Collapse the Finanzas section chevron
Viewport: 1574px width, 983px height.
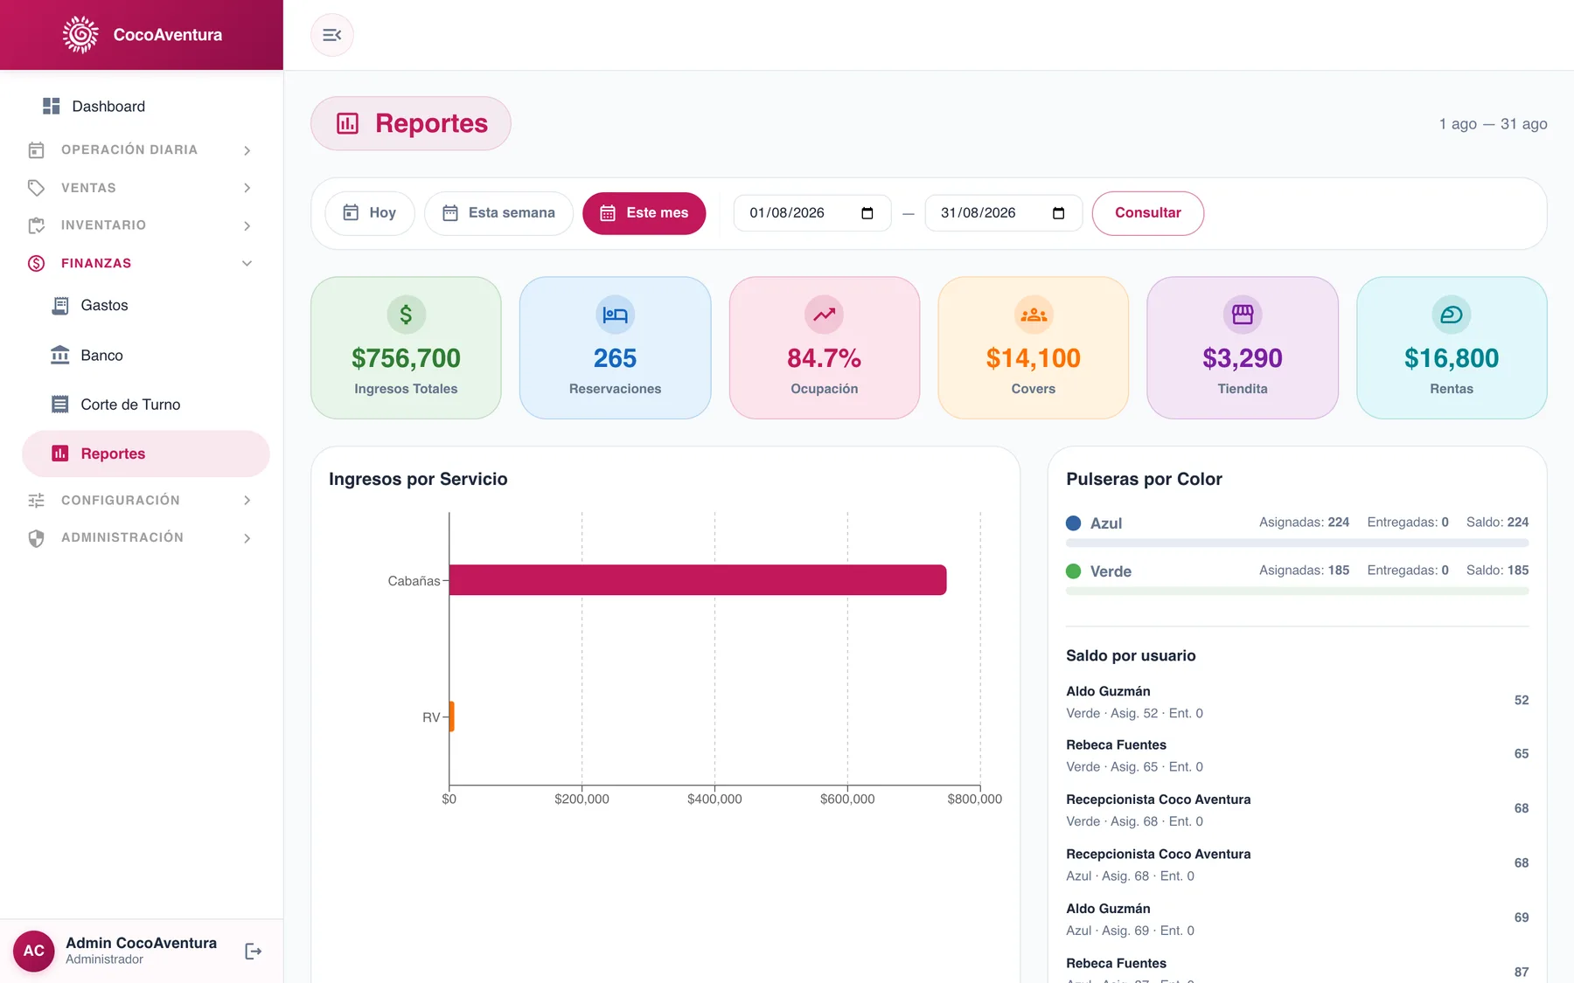pos(247,263)
